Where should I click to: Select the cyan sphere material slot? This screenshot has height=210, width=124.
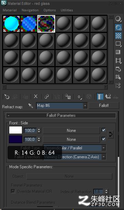coord(11,24)
